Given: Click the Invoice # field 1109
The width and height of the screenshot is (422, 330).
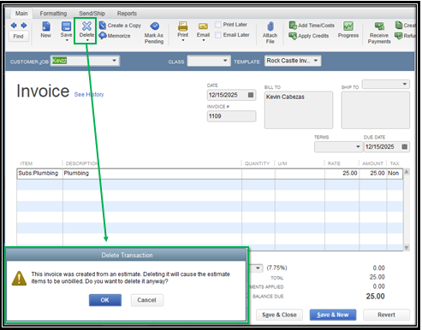Looking at the screenshot, I should pos(231,116).
